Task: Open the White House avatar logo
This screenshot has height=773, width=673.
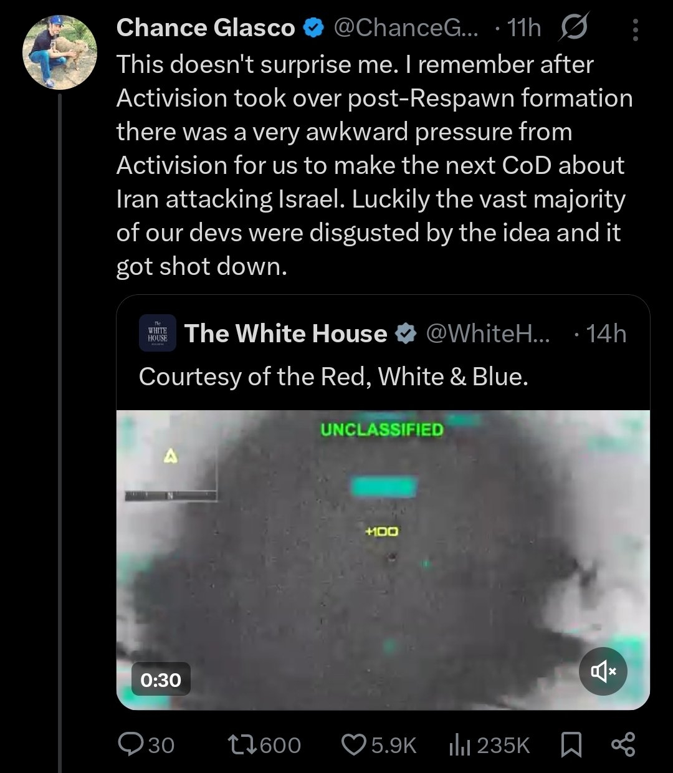Action: pos(158,334)
